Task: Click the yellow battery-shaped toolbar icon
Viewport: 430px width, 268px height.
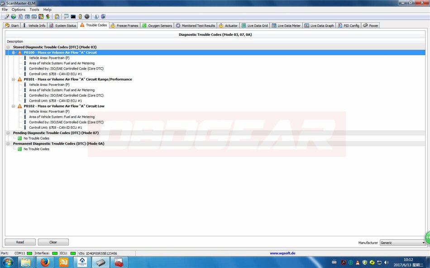Action: pos(80,16)
